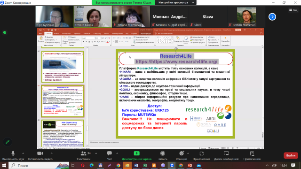This screenshot has height=169, width=301.
Task: Expand video options arrow beside camera
Action: [x=51, y=154]
